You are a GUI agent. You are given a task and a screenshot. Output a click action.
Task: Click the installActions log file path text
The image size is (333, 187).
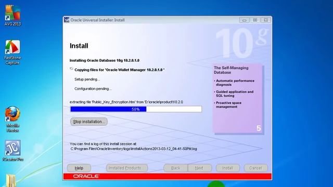(134, 149)
